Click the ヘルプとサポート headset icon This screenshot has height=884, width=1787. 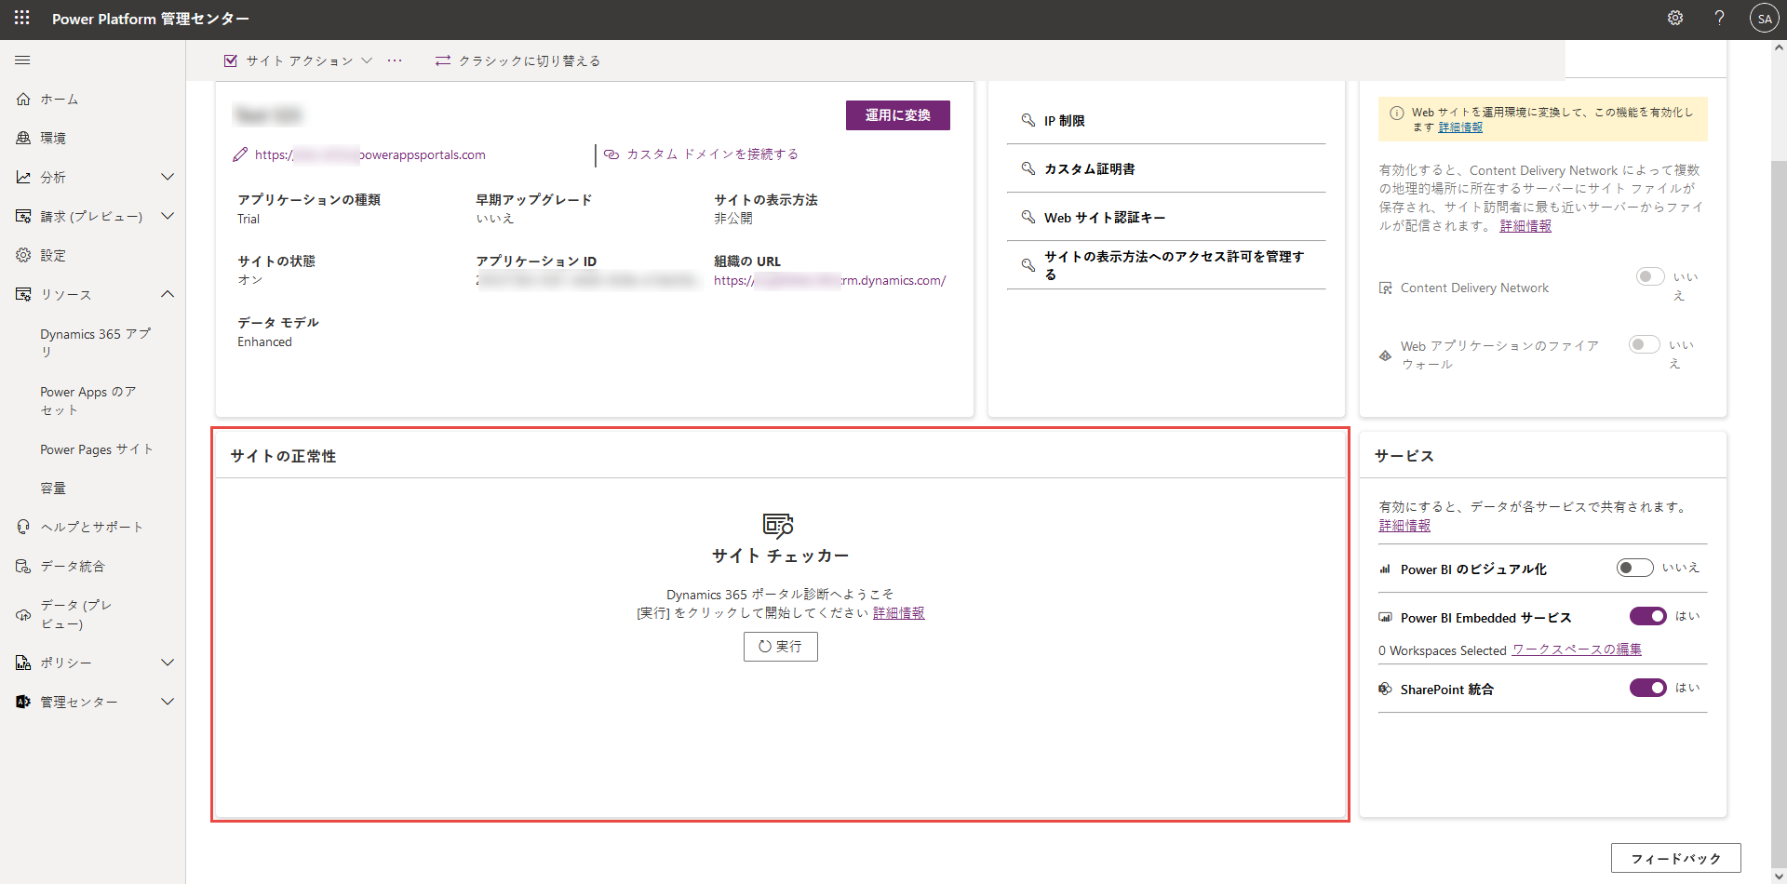(x=23, y=527)
